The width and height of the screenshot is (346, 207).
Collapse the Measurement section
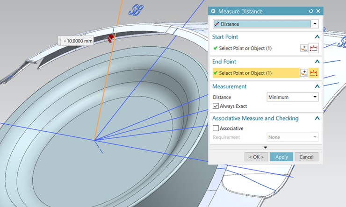click(317, 86)
